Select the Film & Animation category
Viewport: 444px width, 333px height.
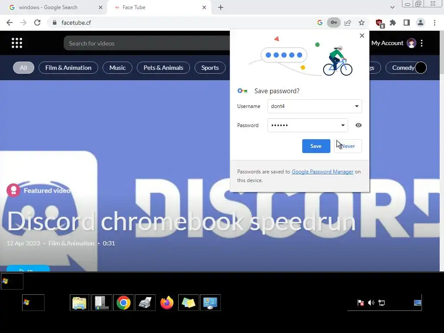click(x=68, y=68)
